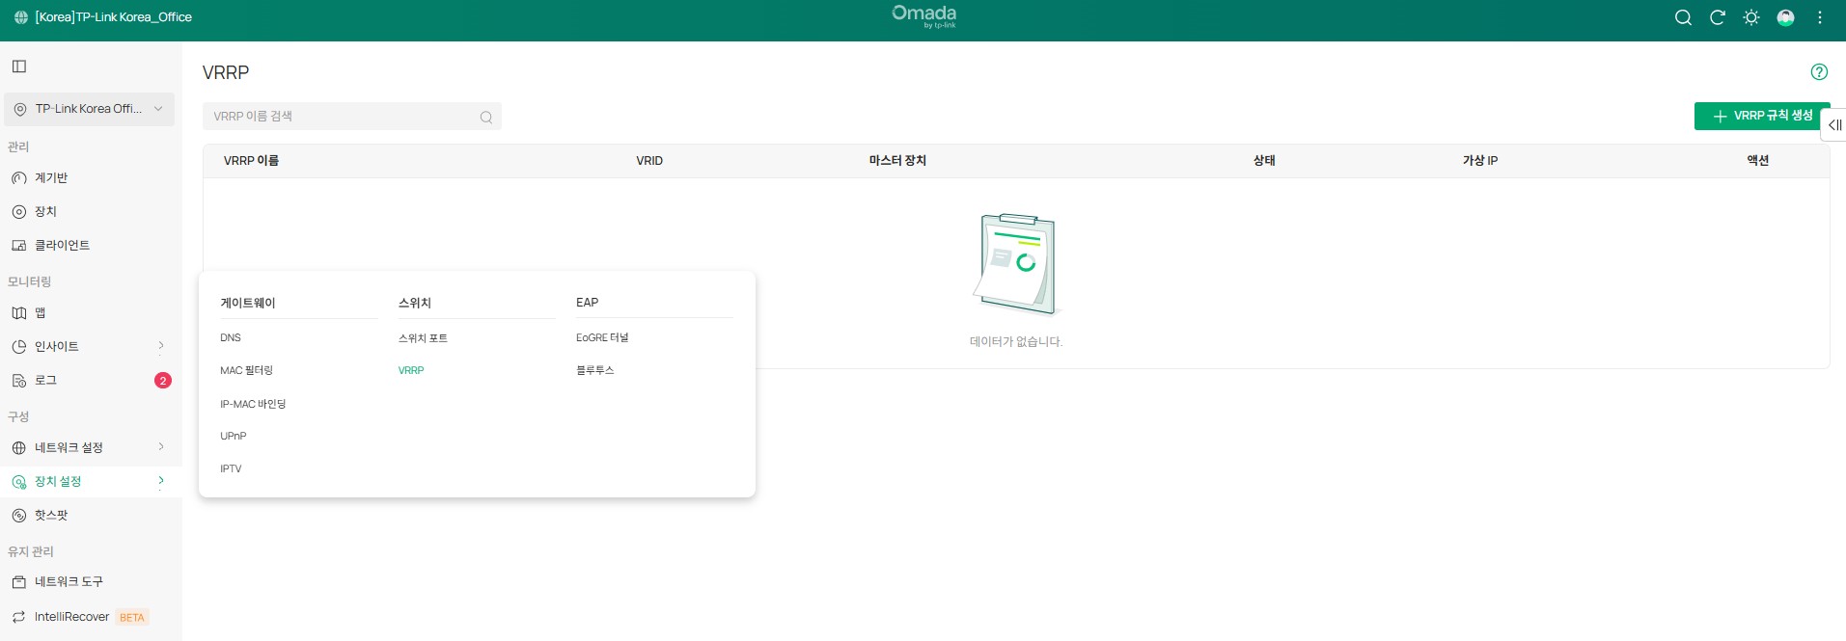Expand the right-side collapsed panel arrow
The image size is (1846, 641).
(1834, 125)
